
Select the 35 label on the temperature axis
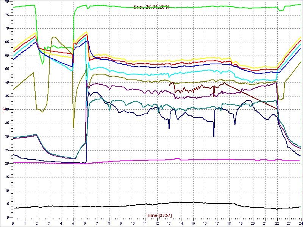click(x=7, y=123)
